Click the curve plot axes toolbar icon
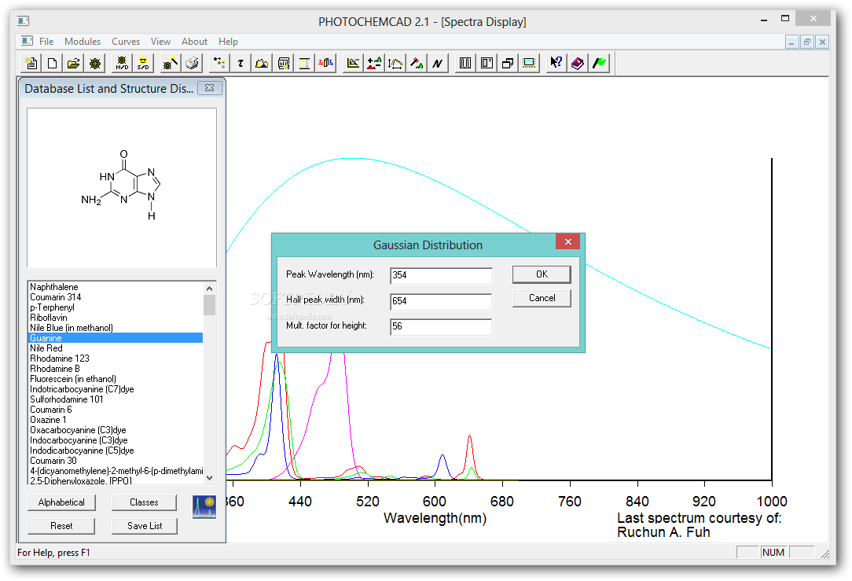The height and width of the screenshot is (581, 852). tap(353, 64)
